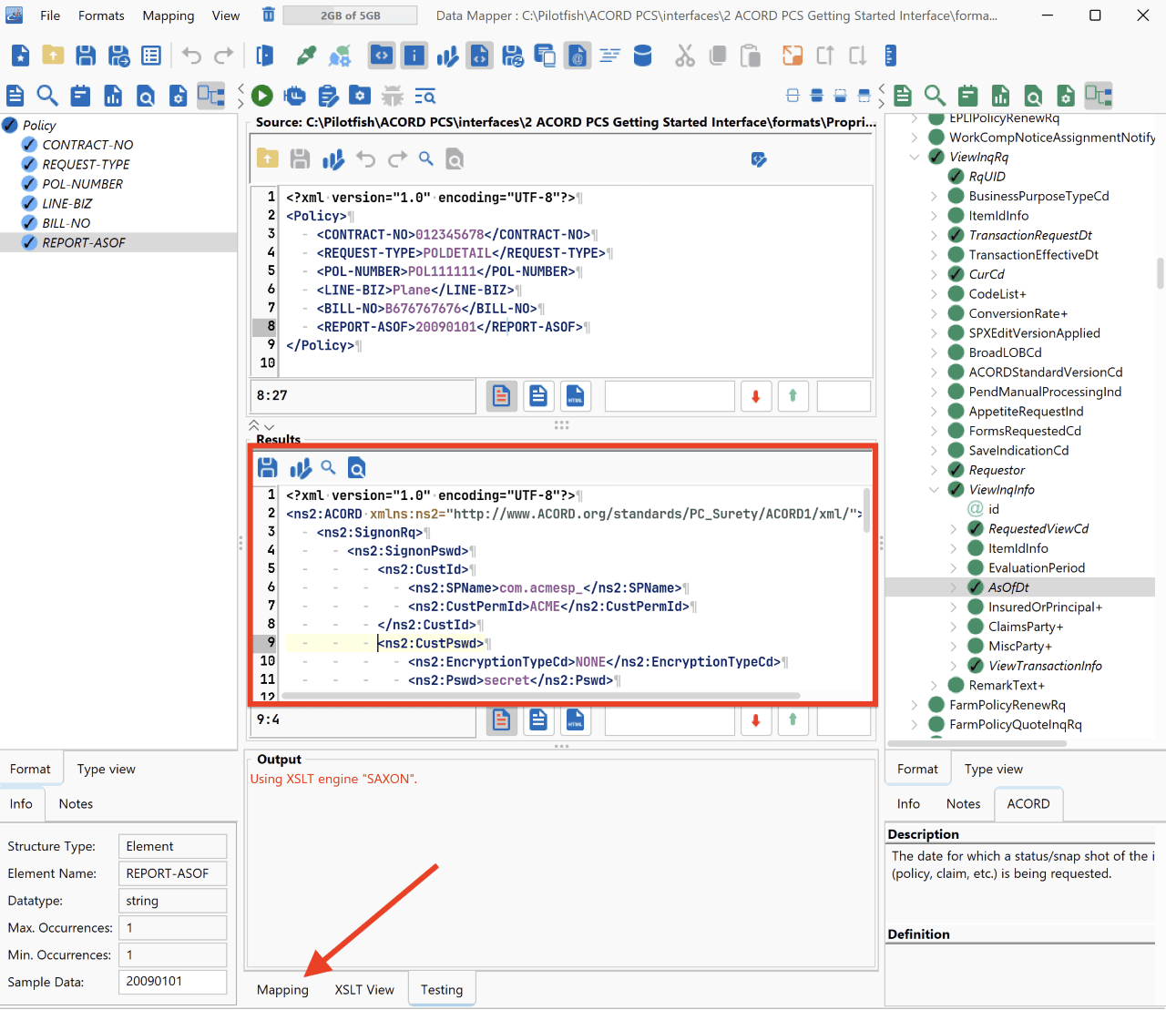This screenshot has width=1166, height=1010.
Task: Click the save icon in Results panel toolbar
Action: click(268, 468)
